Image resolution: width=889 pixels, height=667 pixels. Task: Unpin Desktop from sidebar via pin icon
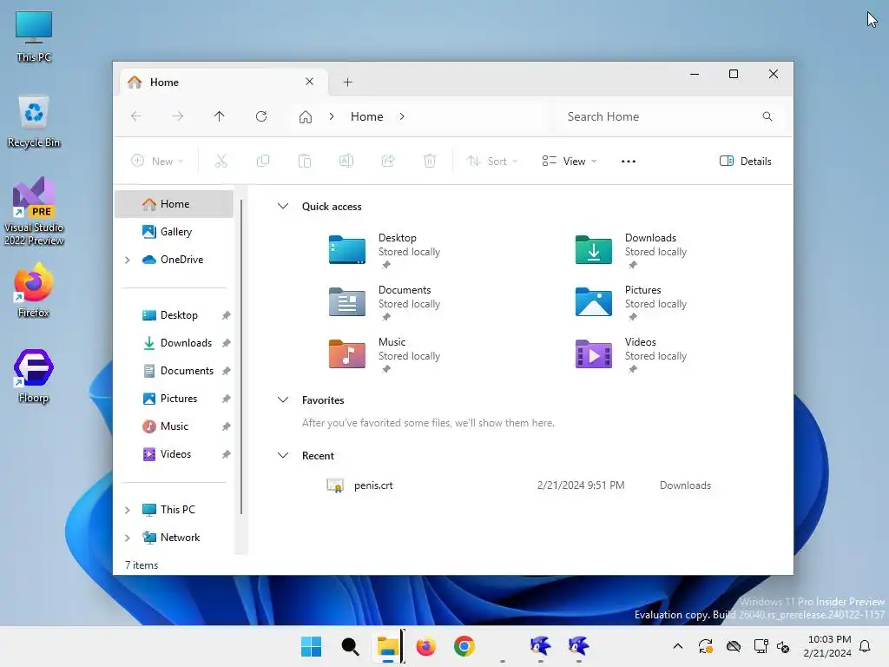click(227, 315)
